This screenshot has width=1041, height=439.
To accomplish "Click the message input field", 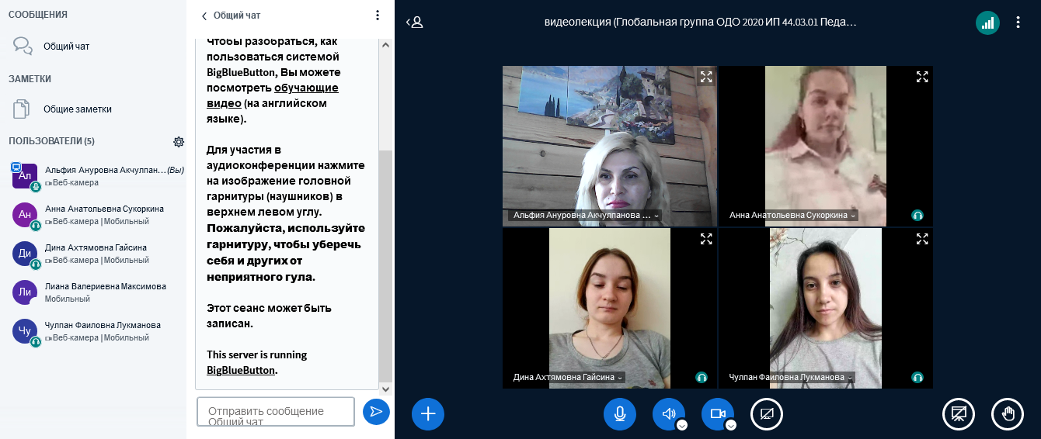I will click(275, 412).
